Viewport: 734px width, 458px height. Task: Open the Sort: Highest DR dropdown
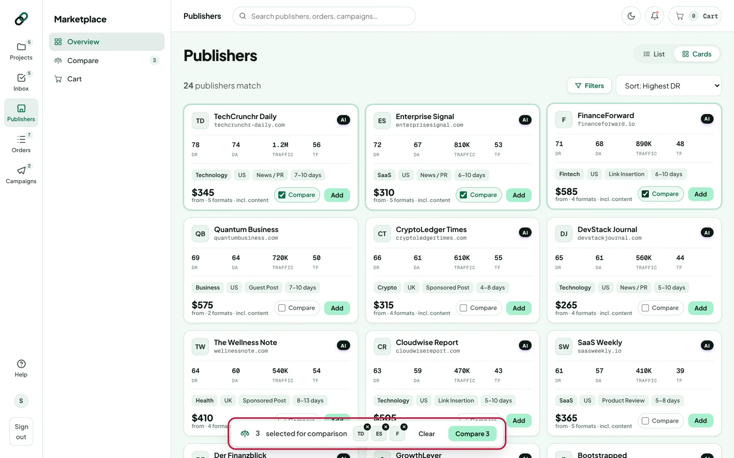click(669, 86)
